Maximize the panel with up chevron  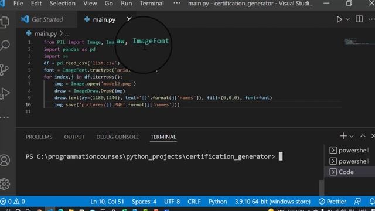pos(363,136)
